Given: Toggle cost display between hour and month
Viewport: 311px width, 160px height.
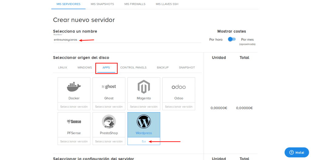Looking at the screenshot, I should [x=232, y=39].
